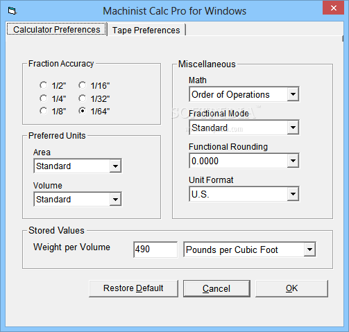This screenshot has width=349, height=332.
Task: Switch to the Tape Preferences tab
Action: point(146,30)
